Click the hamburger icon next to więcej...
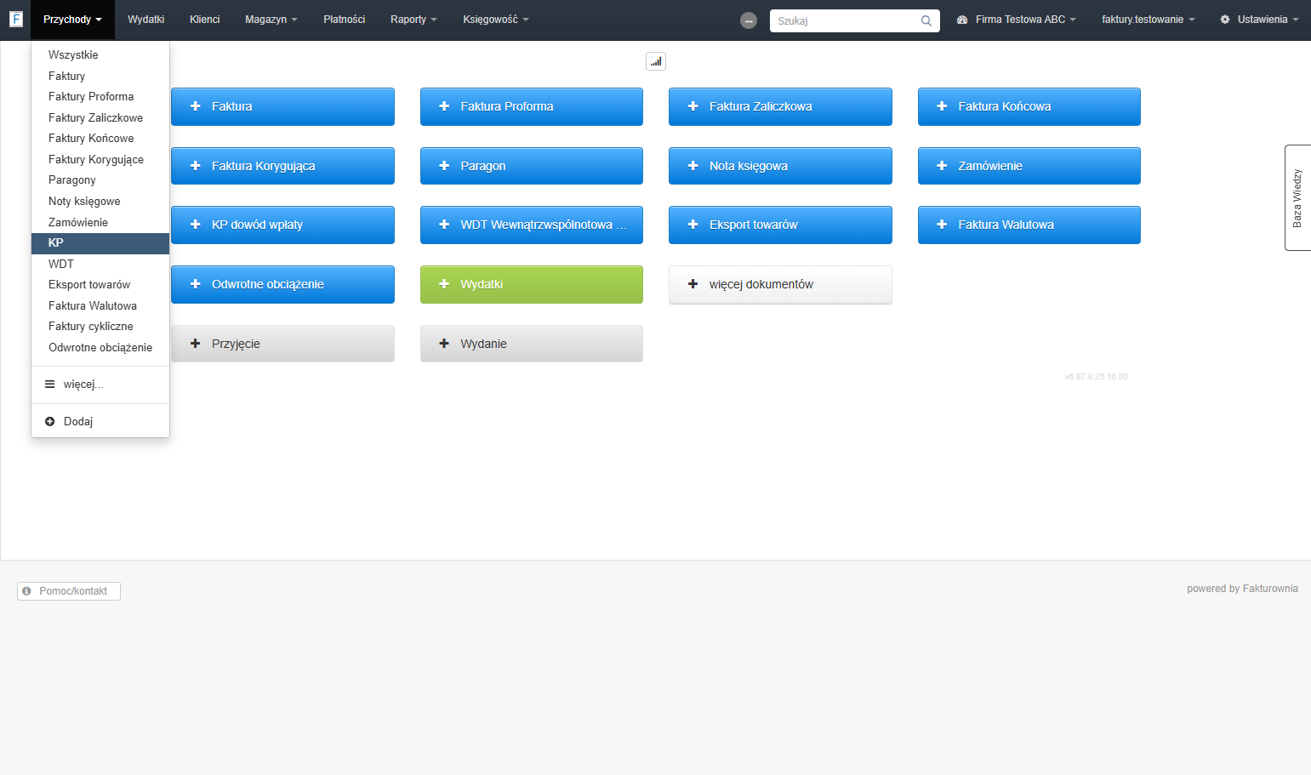 (x=50, y=385)
